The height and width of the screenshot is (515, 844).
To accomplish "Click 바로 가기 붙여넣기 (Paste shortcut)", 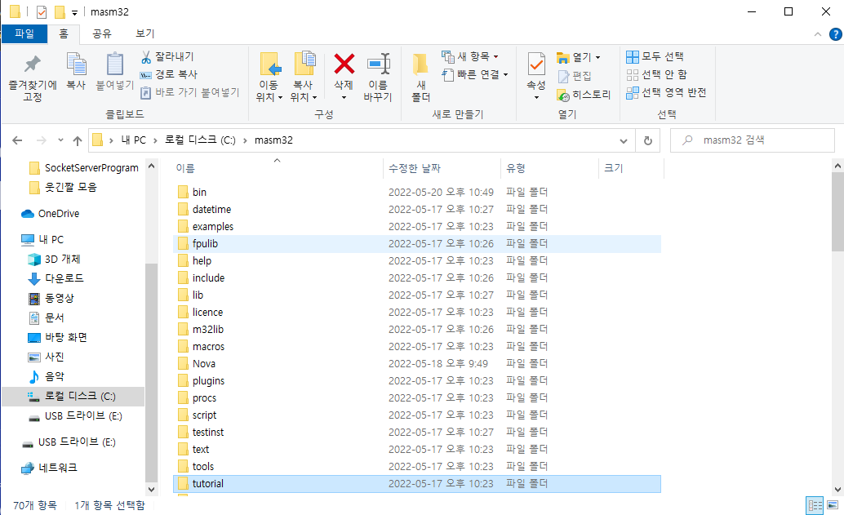I will (190, 92).
